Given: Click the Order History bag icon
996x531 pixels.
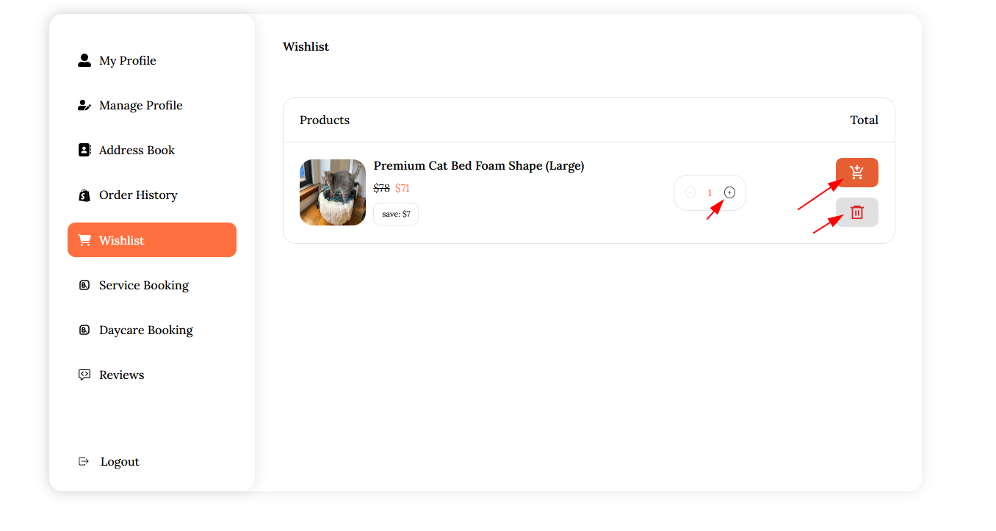Looking at the screenshot, I should (x=84, y=195).
